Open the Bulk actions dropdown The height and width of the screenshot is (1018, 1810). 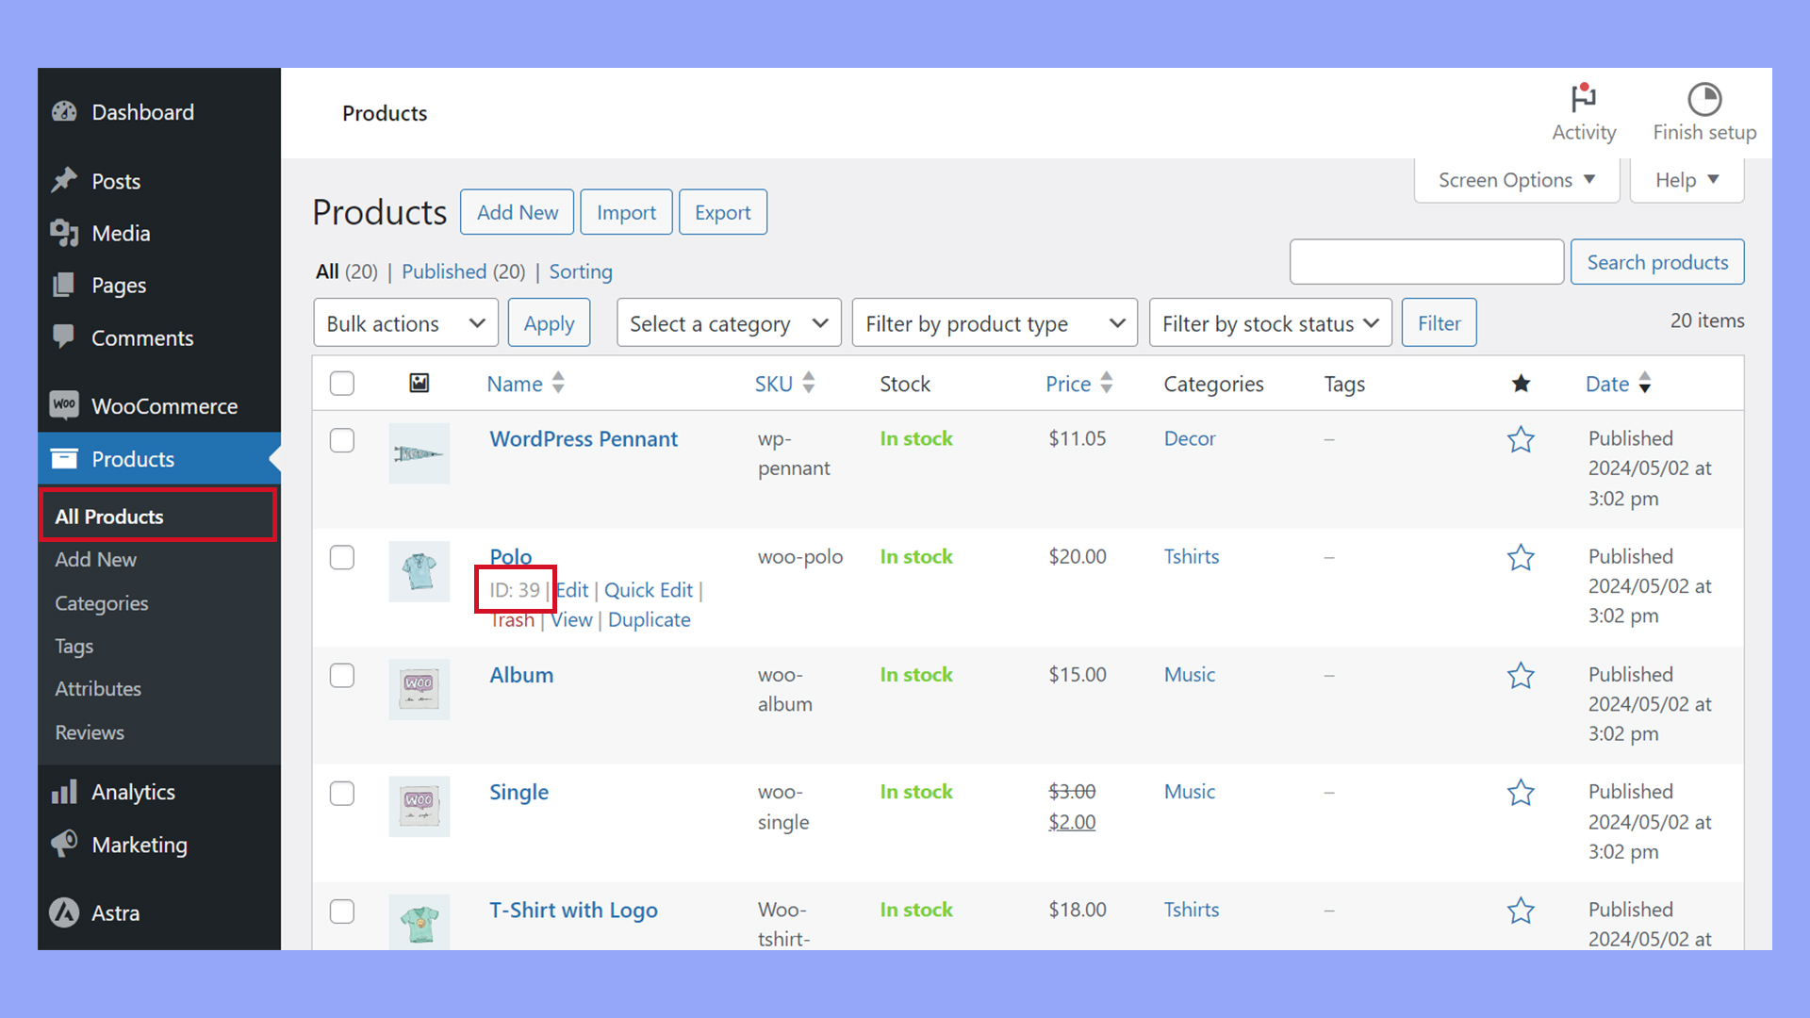coord(404,322)
